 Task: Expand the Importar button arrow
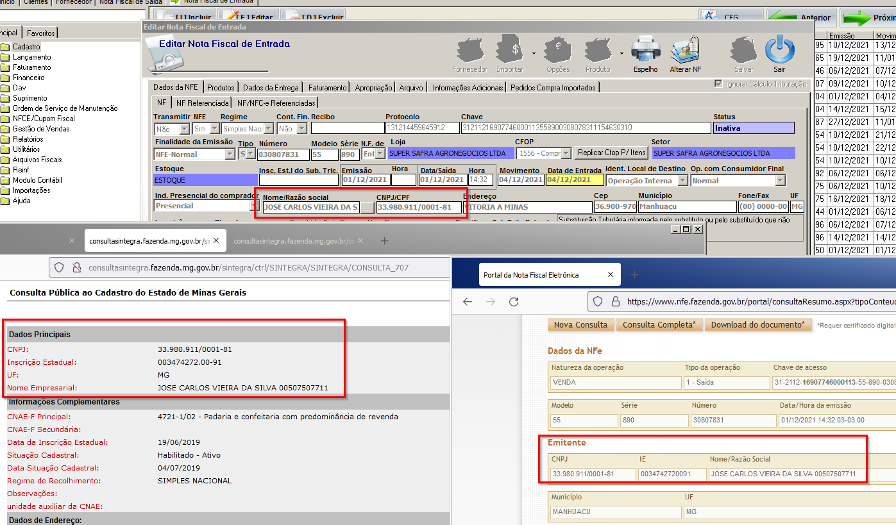pos(534,53)
